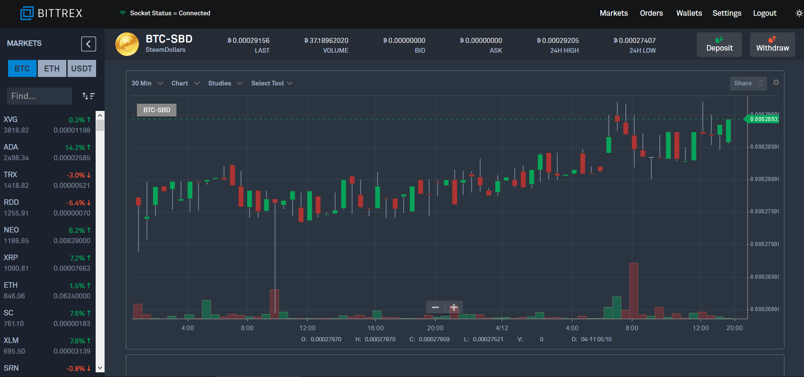Select the ADA market row
This screenshot has width=804, height=377.
tap(47, 153)
